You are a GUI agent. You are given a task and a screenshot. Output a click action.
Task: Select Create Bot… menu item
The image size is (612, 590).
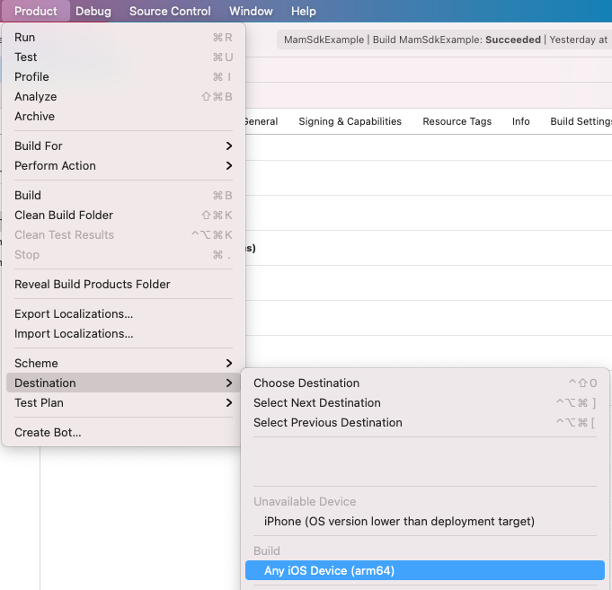pyautogui.click(x=123, y=433)
